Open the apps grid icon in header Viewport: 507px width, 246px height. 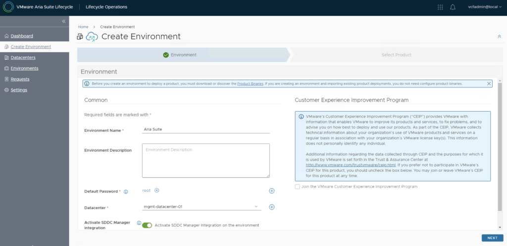pyautogui.click(x=441, y=7)
